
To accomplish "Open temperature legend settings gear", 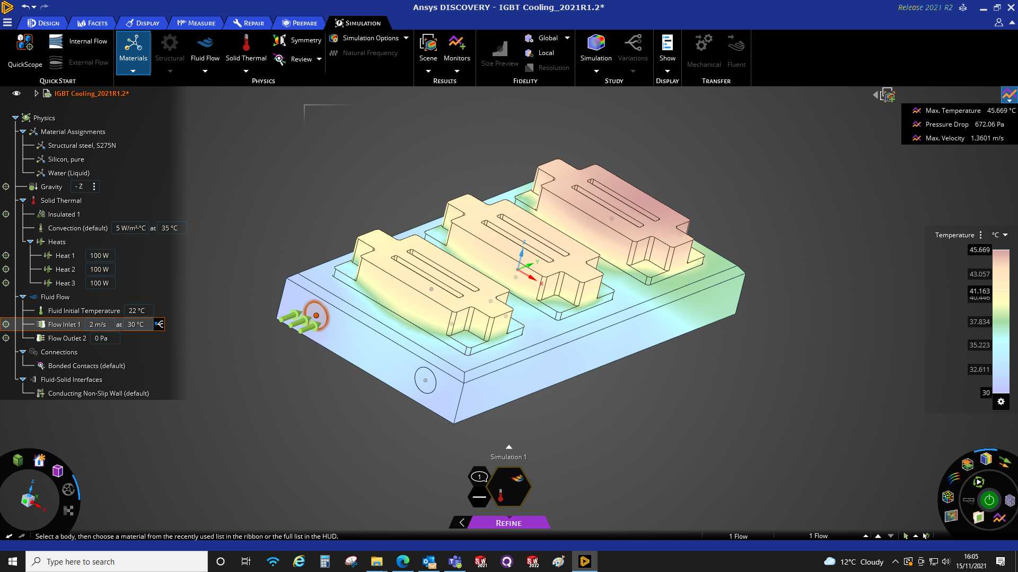I will click(x=1001, y=401).
